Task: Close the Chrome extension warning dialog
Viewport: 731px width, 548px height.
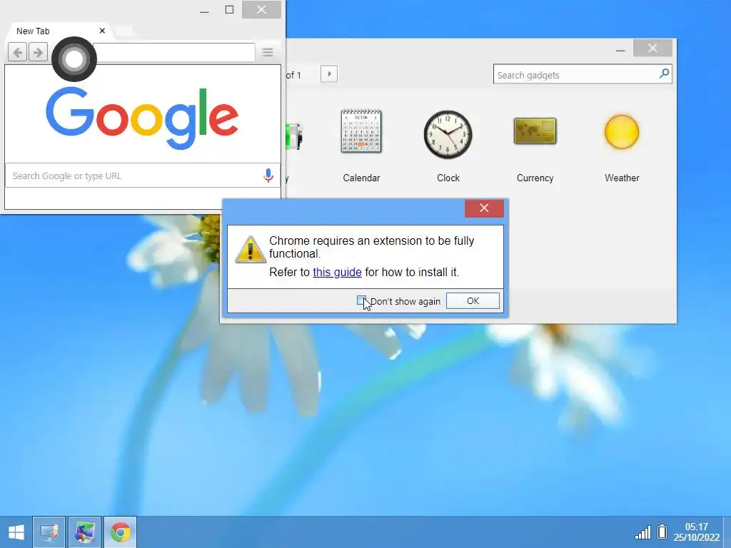Action: point(484,208)
